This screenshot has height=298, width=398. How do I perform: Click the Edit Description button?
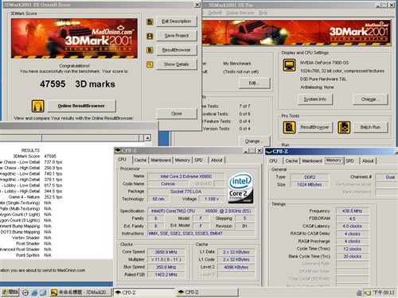177,21
